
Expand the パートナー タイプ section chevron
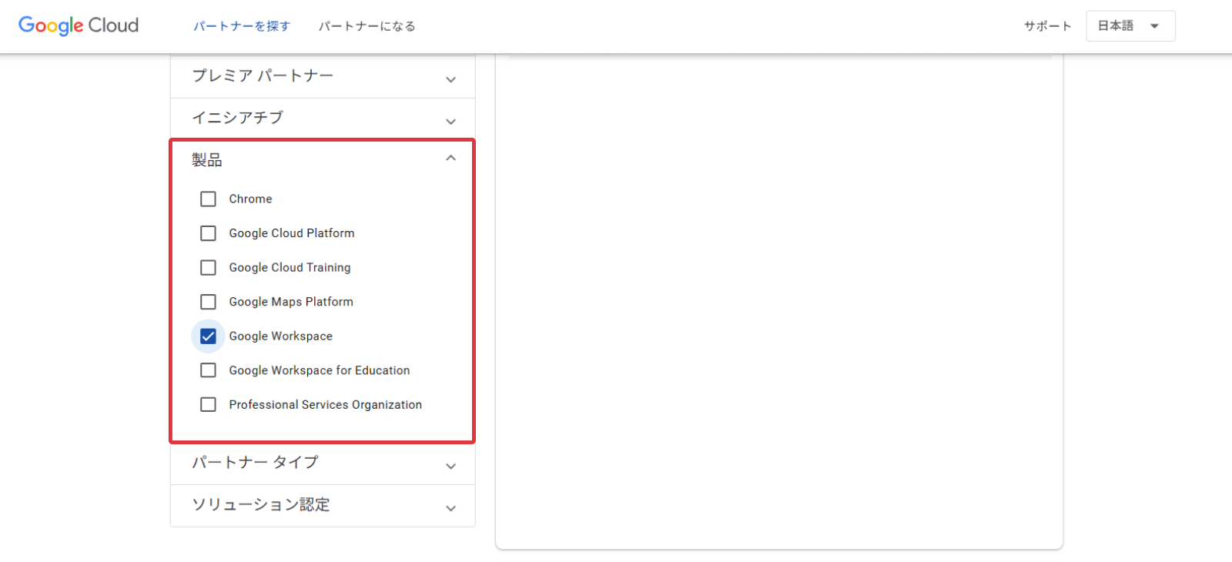tap(451, 466)
